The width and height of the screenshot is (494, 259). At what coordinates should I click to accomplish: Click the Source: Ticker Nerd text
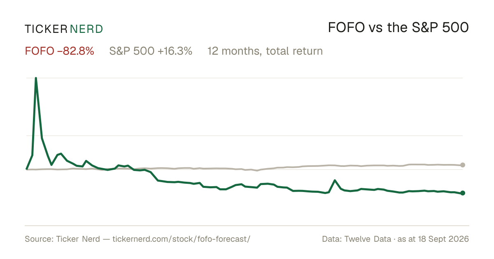(x=62, y=239)
